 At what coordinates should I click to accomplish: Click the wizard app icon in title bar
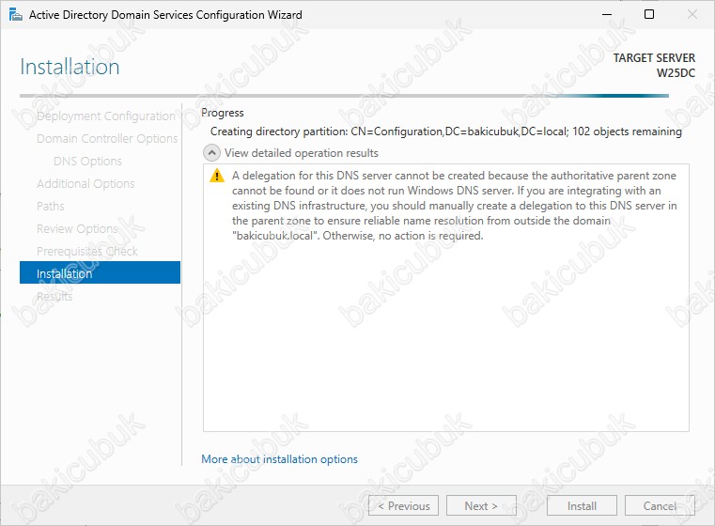point(16,15)
